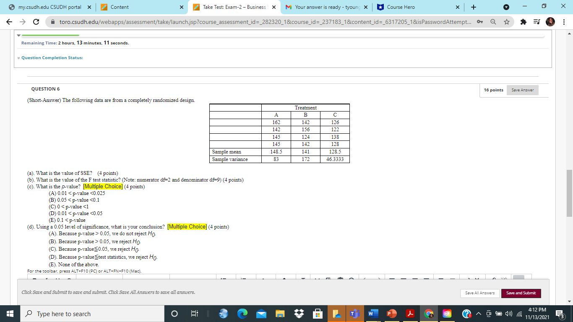573x322 pixels.
Task: Open Task View on the taskbar
Action: pyautogui.click(x=194, y=314)
